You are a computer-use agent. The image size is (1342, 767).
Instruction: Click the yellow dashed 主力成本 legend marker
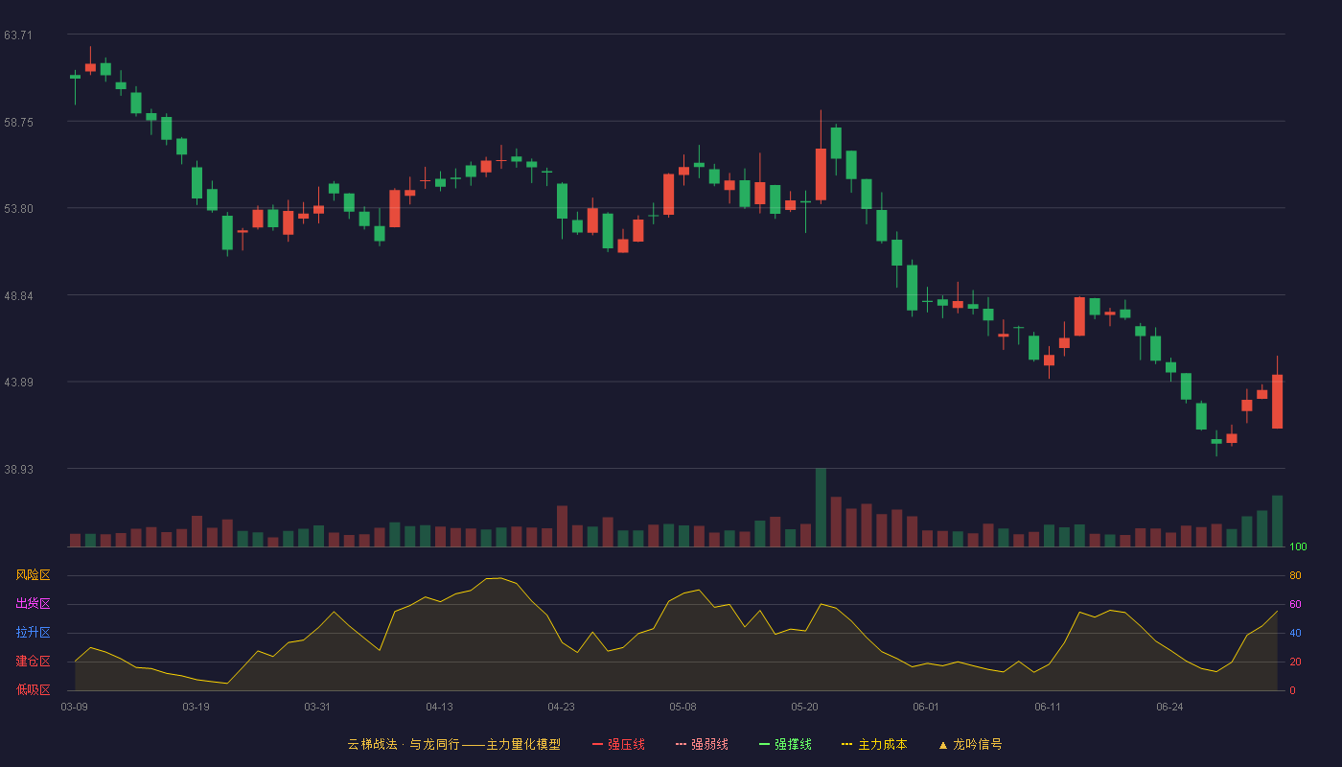pyautogui.click(x=847, y=744)
